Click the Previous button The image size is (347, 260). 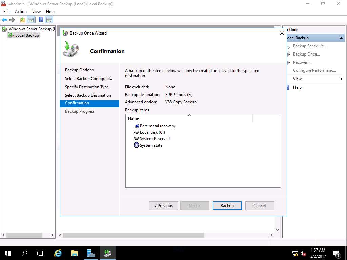tap(164, 205)
